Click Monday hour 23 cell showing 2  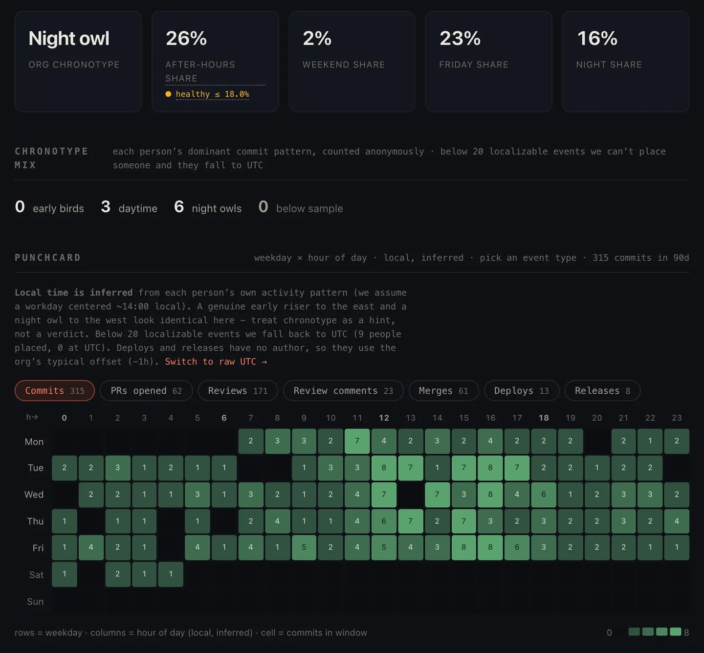(x=677, y=441)
